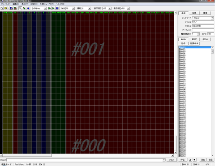215x166 pixels.
Task: Click the New file icon
Action: click(2, 9)
